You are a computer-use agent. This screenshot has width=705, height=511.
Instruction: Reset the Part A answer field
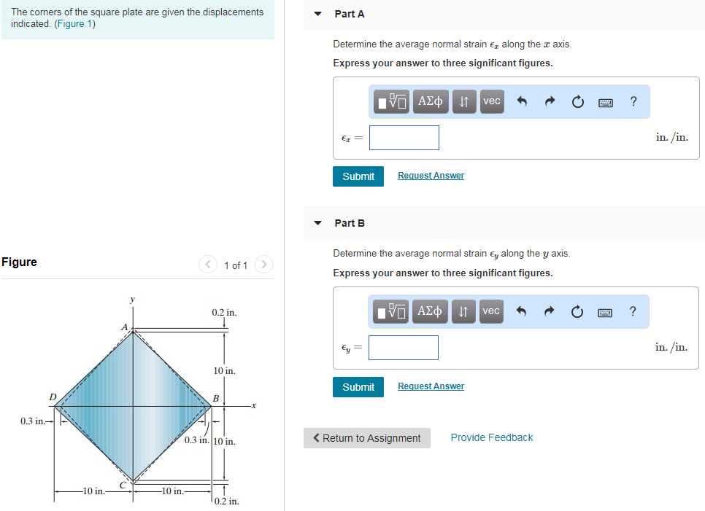point(578,102)
